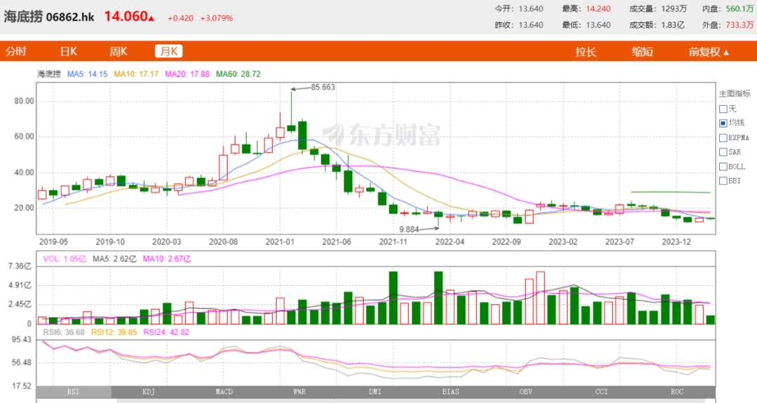Click the 拉长 stretch button
The height and width of the screenshot is (403, 757).
click(586, 52)
